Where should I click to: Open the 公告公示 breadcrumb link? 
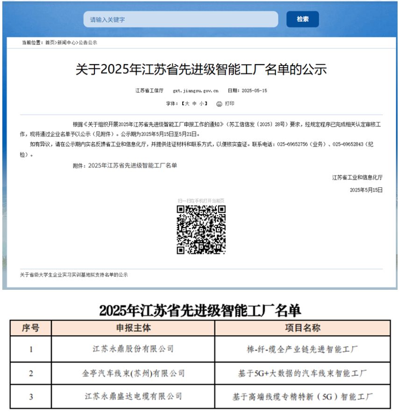(88, 43)
